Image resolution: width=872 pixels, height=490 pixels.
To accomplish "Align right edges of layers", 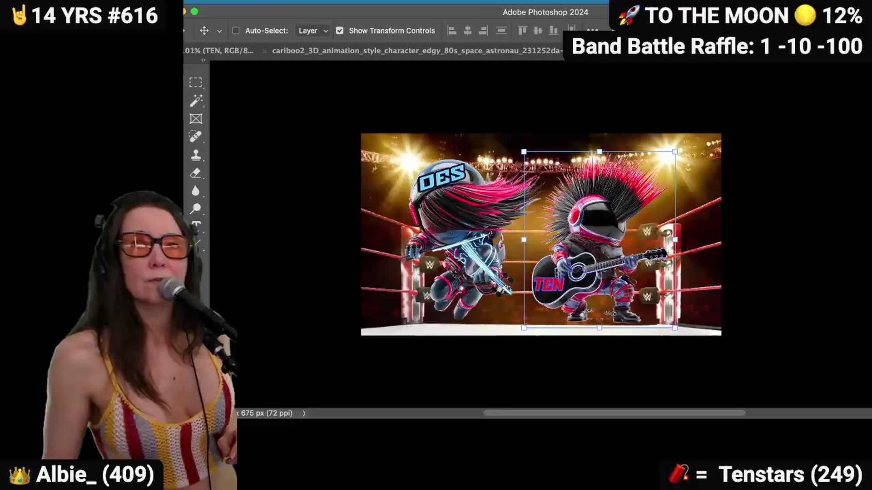I will (483, 30).
